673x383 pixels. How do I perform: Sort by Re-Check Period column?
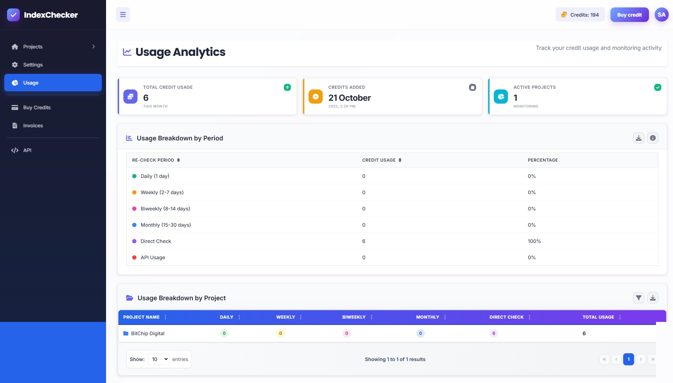pos(179,160)
